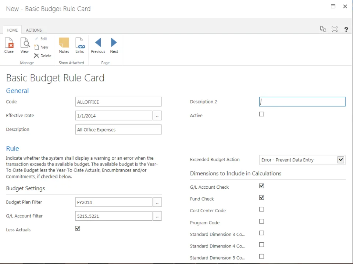The height and width of the screenshot is (264, 353).
Task: Toggle the Less Actuals checkbox
Action: point(78,228)
